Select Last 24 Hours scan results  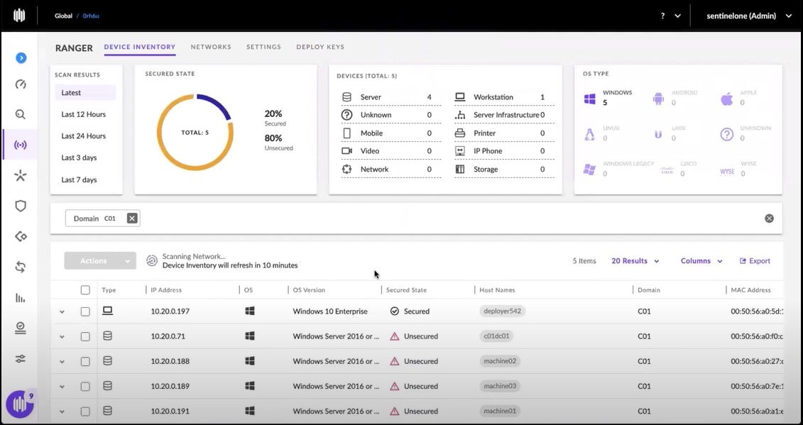click(x=83, y=136)
